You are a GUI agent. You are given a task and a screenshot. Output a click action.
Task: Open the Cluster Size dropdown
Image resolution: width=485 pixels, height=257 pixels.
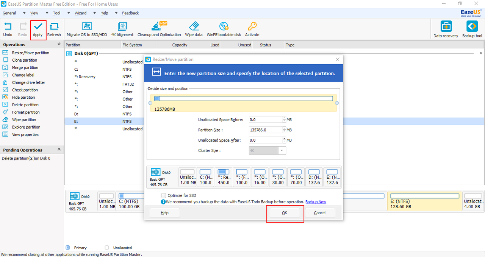pos(282,150)
